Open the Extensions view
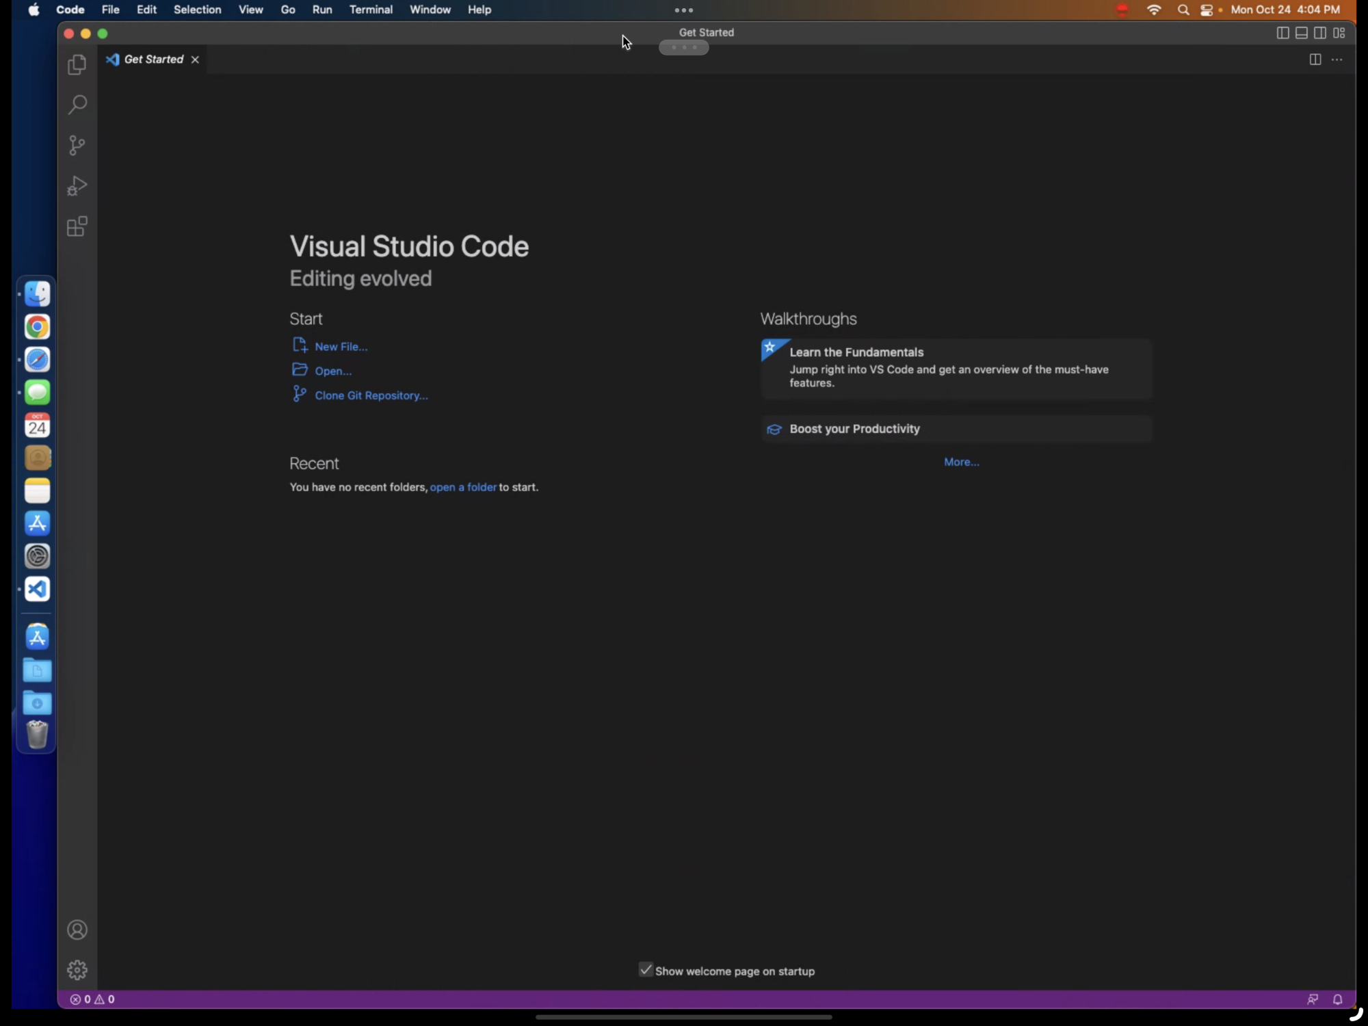 pyautogui.click(x=77, y=226)
